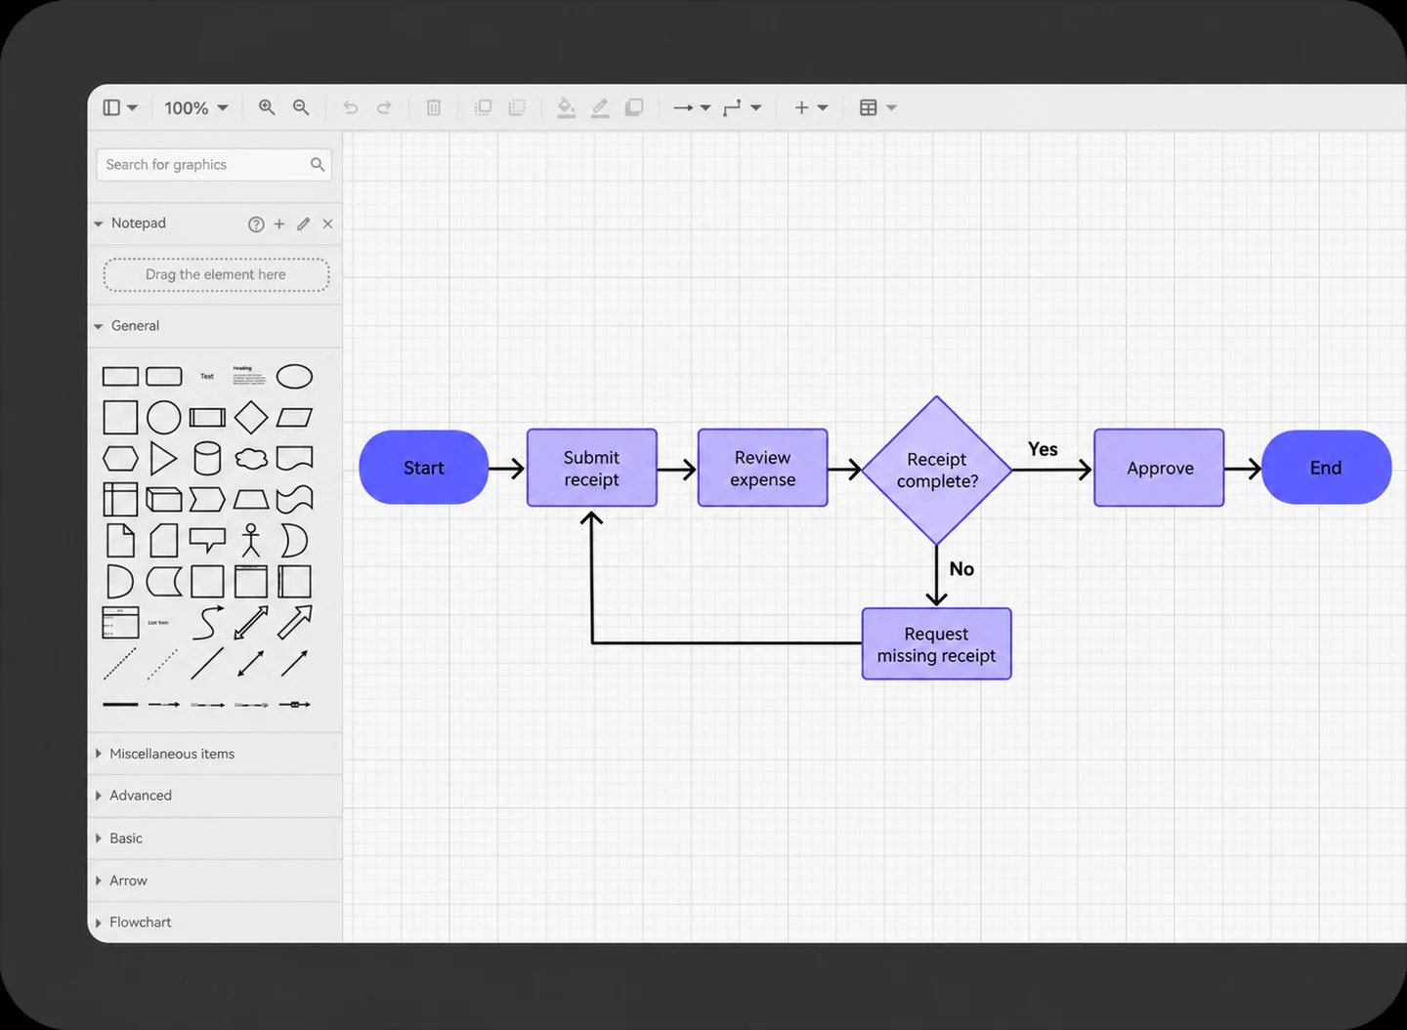Select the curved S arrow shape
This screenshot has width=1407, height=1030.
207,622
